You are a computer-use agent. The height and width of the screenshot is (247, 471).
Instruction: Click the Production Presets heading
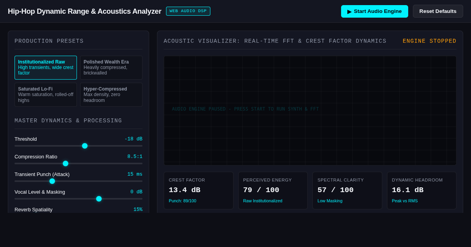(x=49, y=41)
